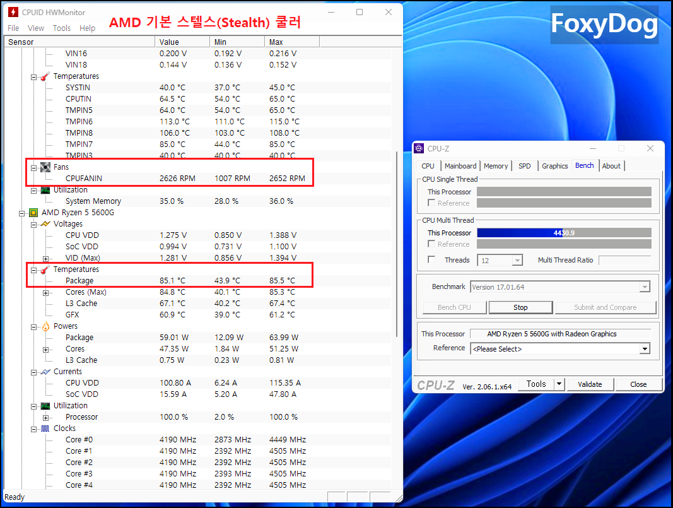Switch to the Graphics tab in CPU-Z
The width and height of the screenshot is (673, 508).
pos(554,166)
